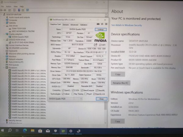
Task: Open the Windows Start menu
Action: [2, 130]
